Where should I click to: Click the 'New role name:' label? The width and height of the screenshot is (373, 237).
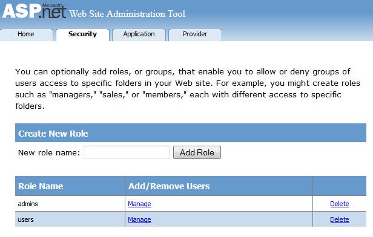point(49,152)
